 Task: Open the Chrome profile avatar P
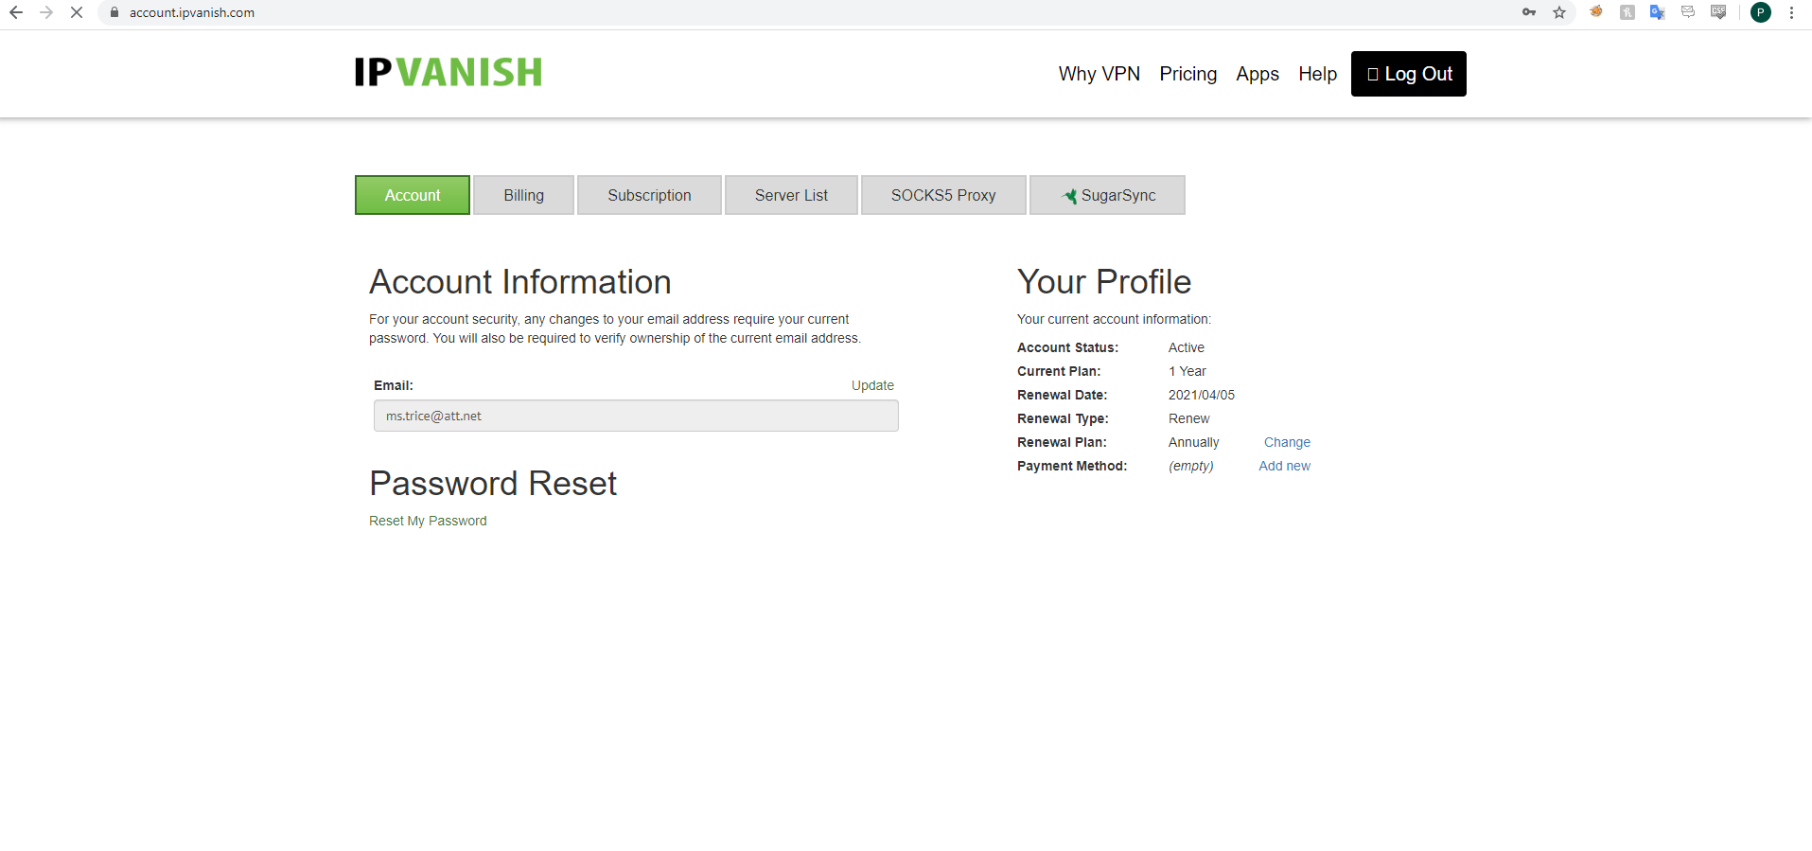coord(1761,12)
